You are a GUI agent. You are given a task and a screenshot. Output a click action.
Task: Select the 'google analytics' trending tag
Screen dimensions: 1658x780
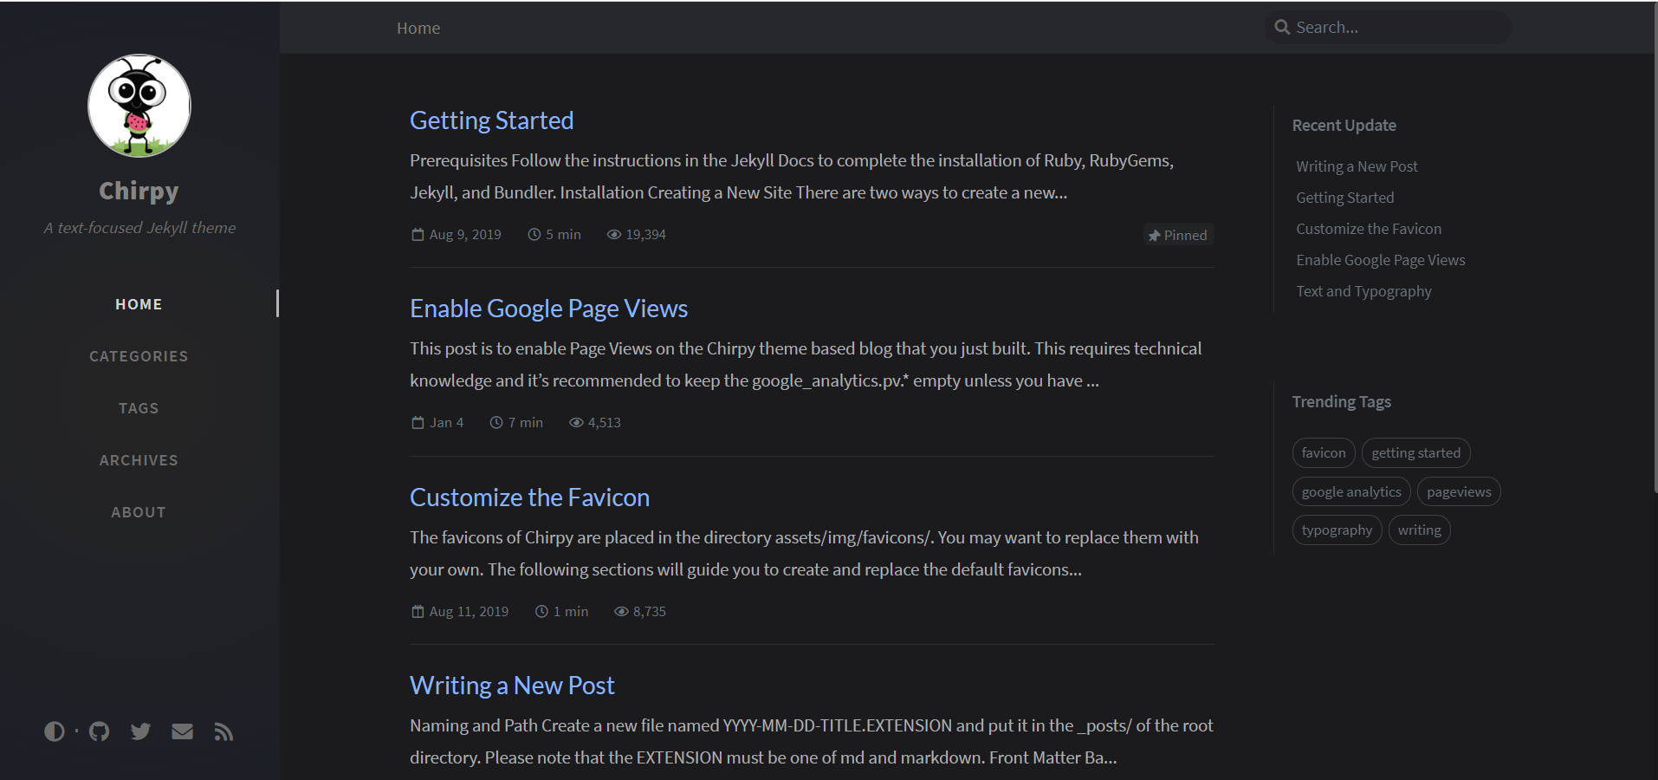[x=1350, y=492]
